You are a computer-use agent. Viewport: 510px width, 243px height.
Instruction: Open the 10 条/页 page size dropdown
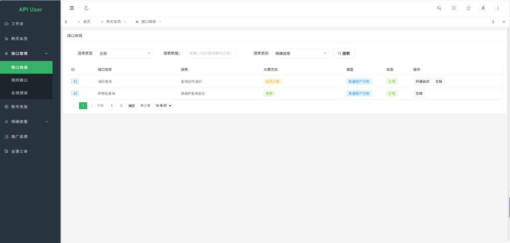[163, 106]
